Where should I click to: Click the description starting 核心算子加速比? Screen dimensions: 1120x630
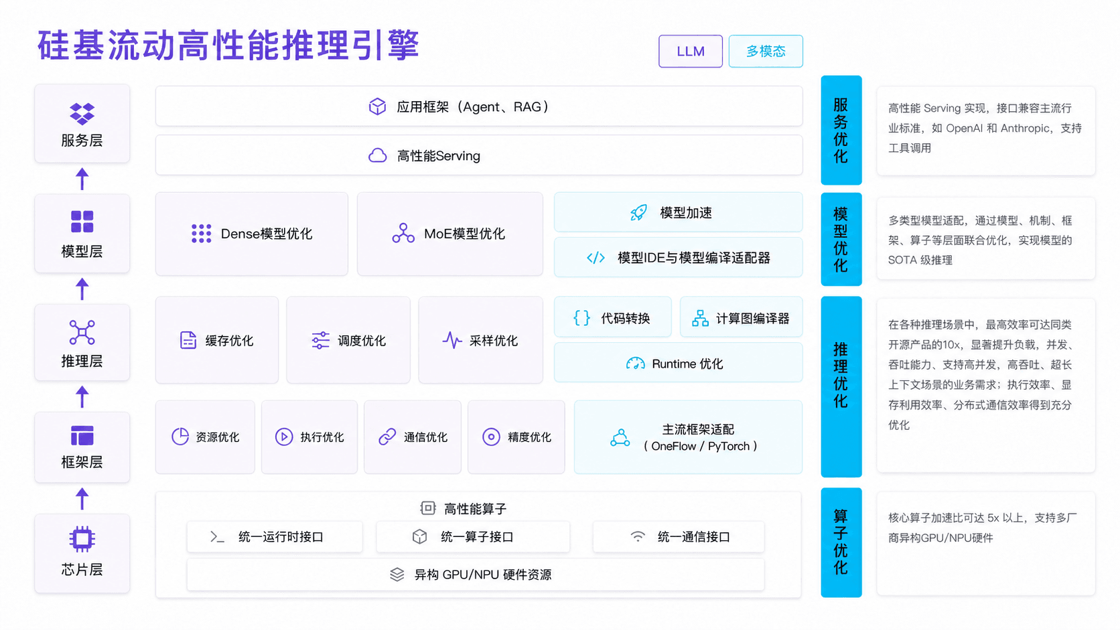pos(982,528)
